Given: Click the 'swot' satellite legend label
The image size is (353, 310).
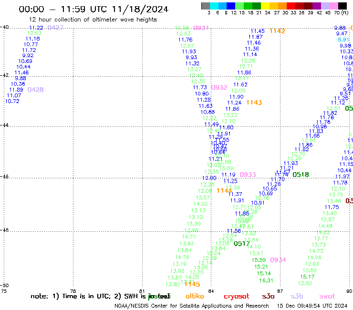Looking at the screenshot, I should (x=327, y=296).
